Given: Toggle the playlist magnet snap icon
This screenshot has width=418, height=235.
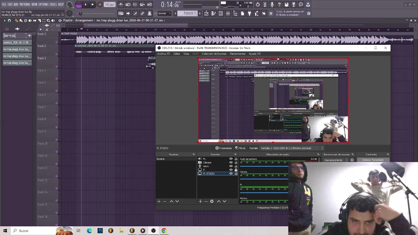Looking at the screenshot, I should (9, 21).
